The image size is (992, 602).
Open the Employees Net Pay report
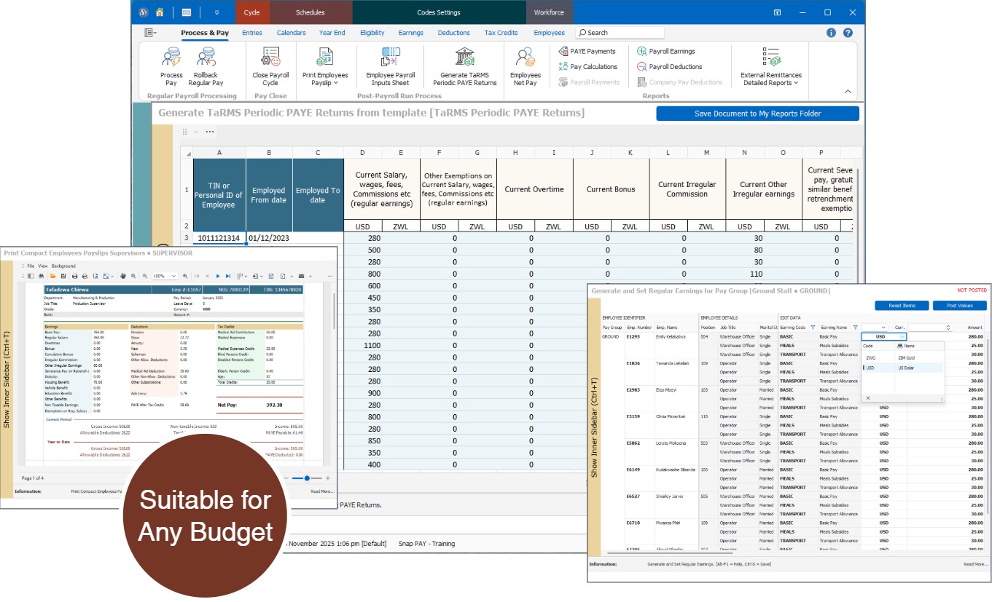click(525, 66)
